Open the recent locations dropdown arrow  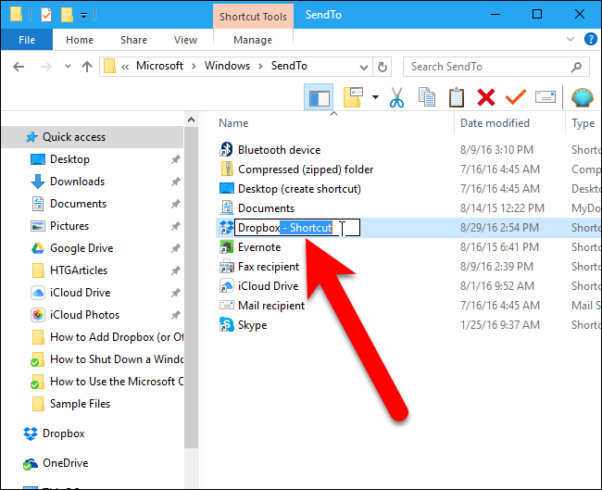[67, 67]
